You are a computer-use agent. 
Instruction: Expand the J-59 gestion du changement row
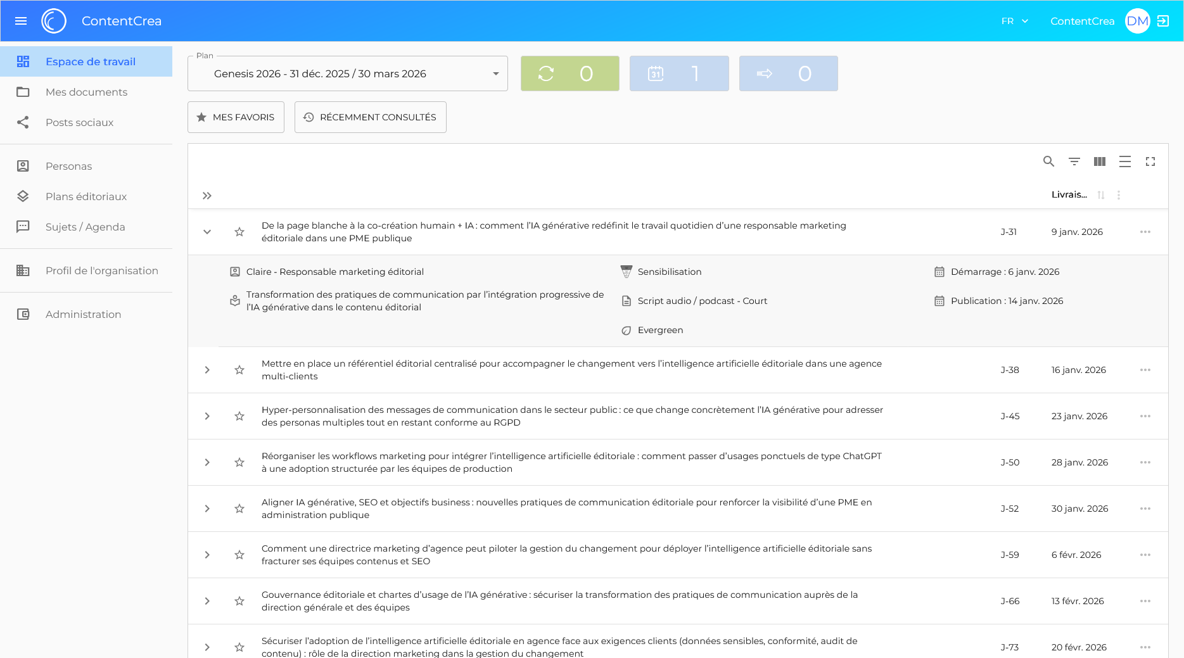(x=207, y=555)
